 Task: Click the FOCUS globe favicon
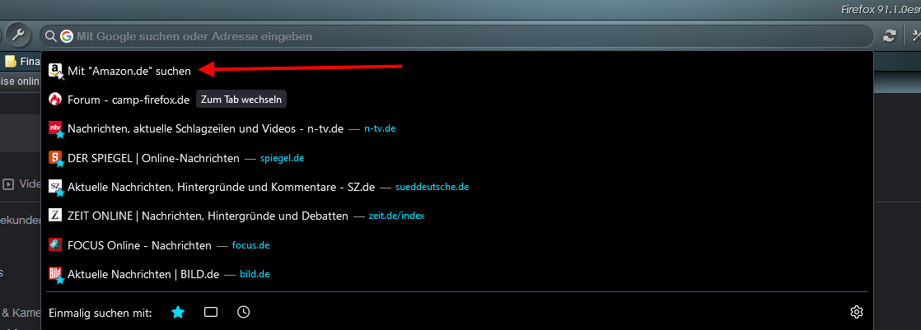55,245
